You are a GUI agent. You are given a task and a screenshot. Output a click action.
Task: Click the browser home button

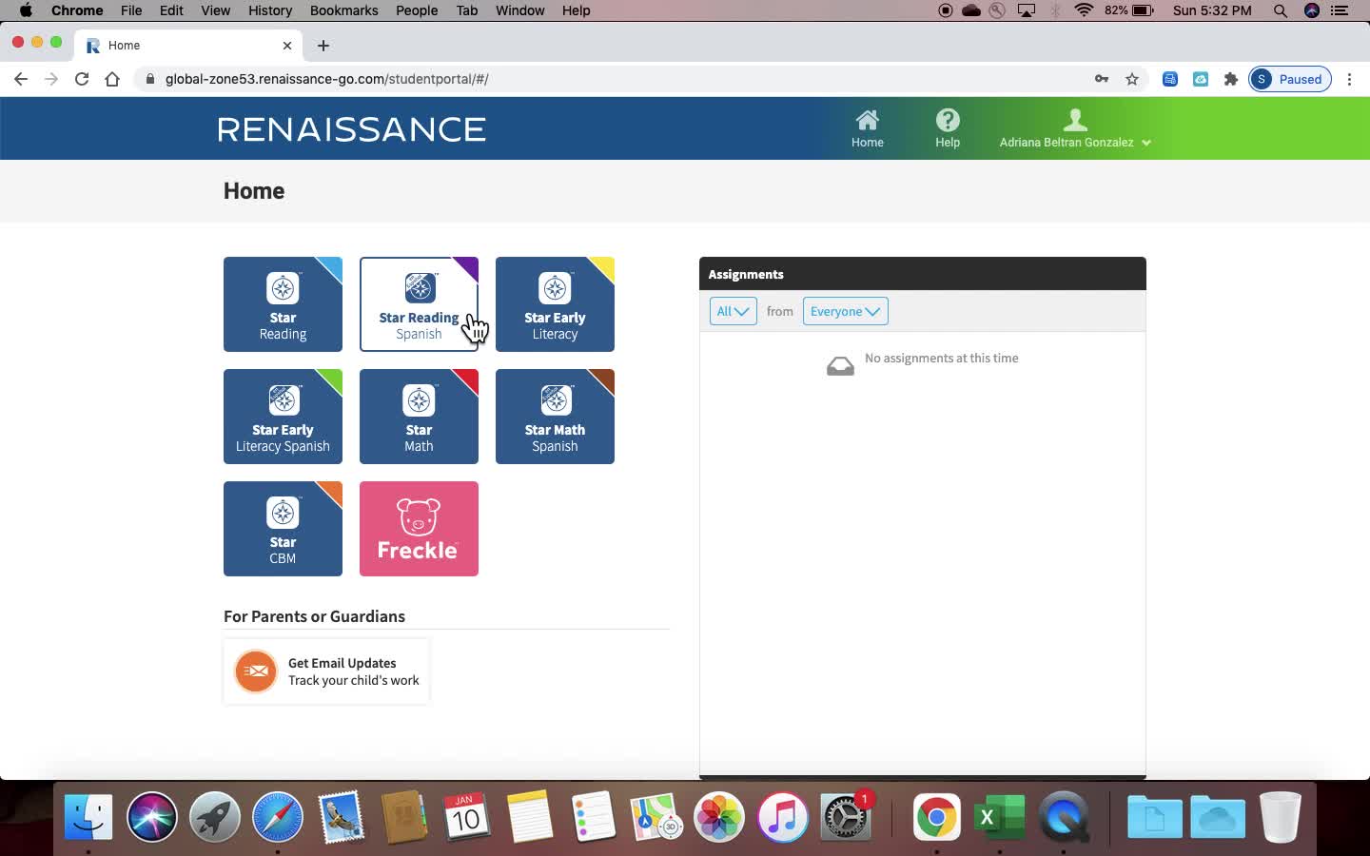[112, 79]
